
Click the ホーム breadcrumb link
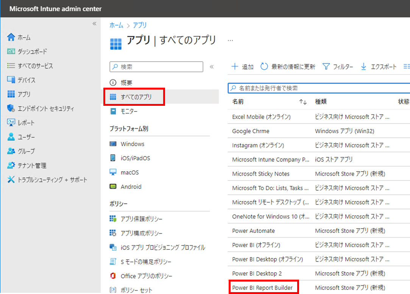click(x=116, y=25)
